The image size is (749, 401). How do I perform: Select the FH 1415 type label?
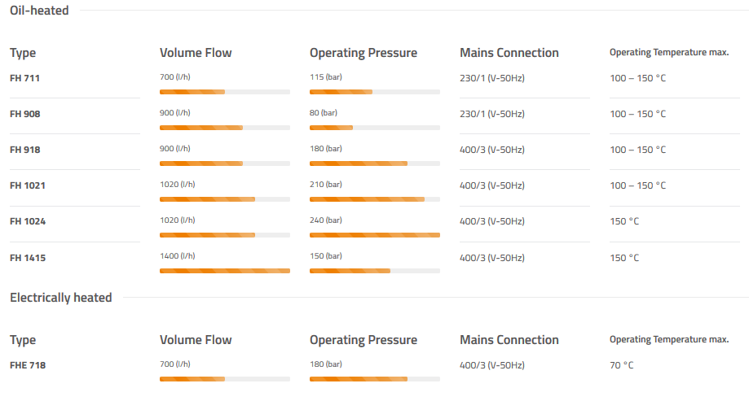(28, 258)
